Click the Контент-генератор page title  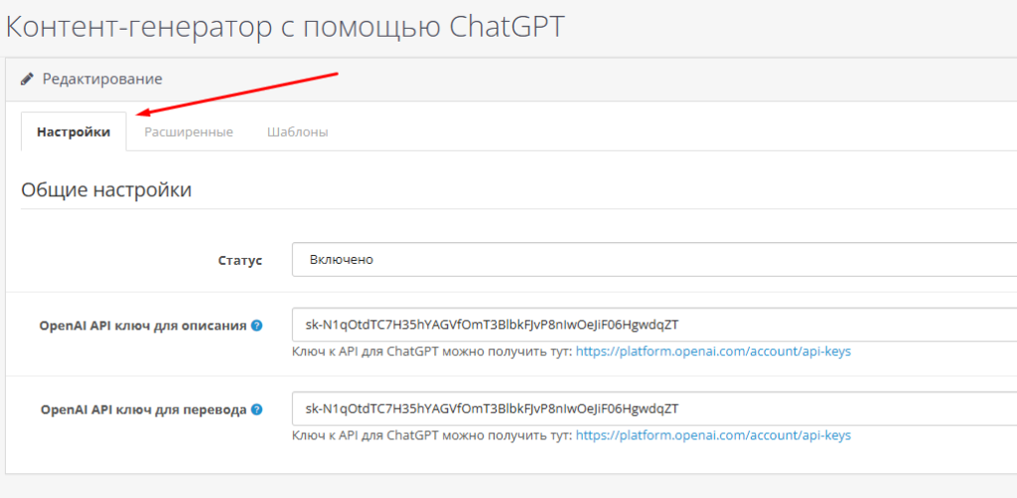pos(285,26)
